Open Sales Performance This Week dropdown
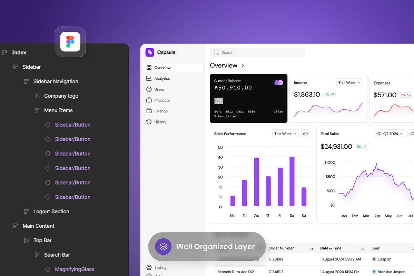 286,134
